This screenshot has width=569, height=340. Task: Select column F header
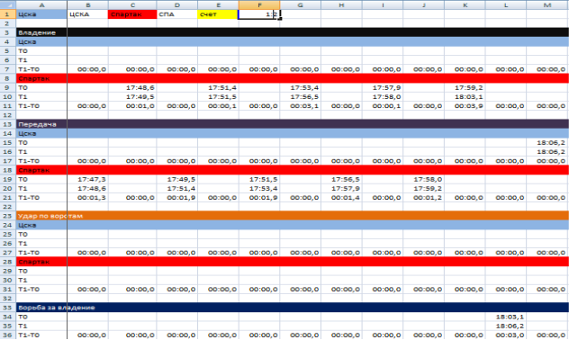pyautogui.click(x=259, y=4)
